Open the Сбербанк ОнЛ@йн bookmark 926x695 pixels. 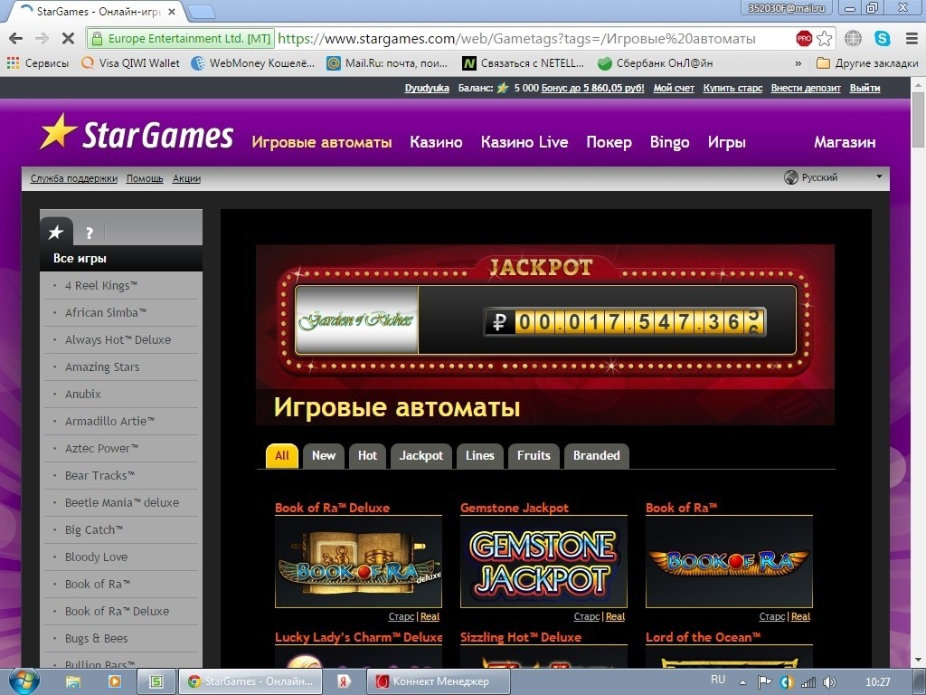point(656,63)
